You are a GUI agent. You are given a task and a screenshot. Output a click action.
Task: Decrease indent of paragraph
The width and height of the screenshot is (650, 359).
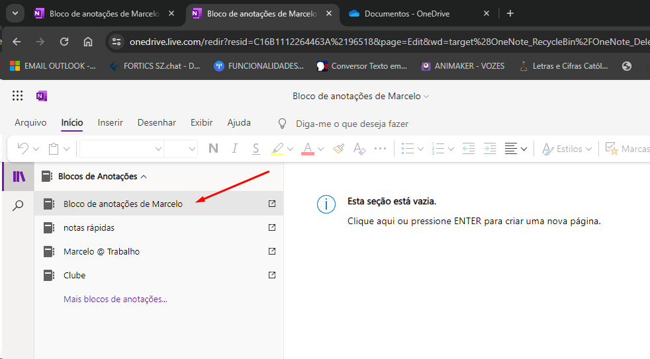[x=469, y=148]
